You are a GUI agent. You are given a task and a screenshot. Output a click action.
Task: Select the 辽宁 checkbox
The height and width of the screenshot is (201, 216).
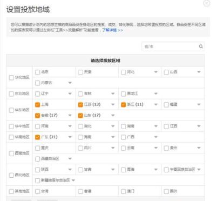37,93
